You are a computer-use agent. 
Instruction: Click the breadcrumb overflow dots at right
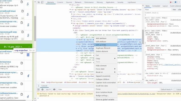142,82
